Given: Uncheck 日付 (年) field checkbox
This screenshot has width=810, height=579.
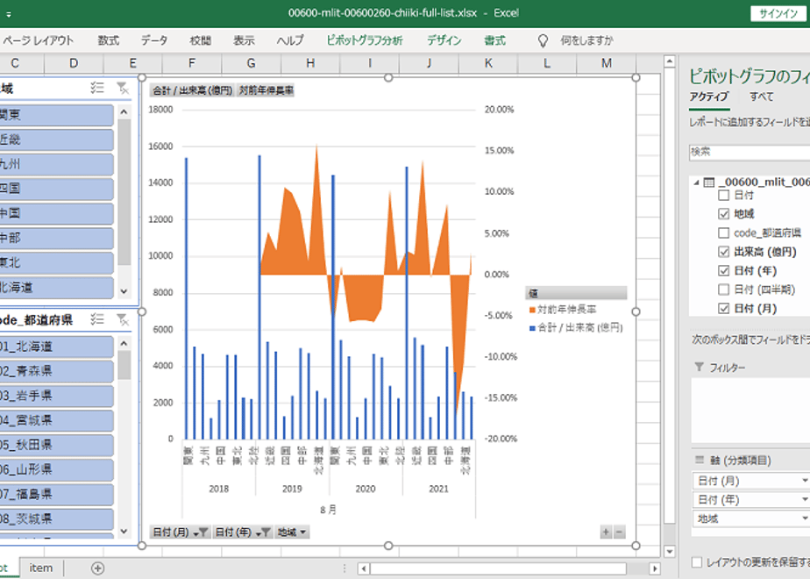Looking at the screenshot, I should pos(724,270).
